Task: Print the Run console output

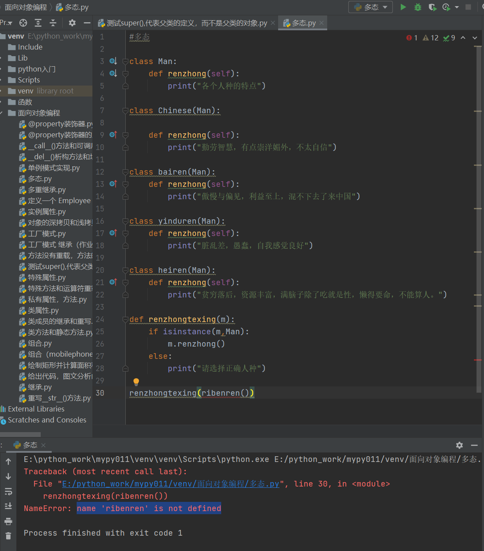Action: pos(8,521)
